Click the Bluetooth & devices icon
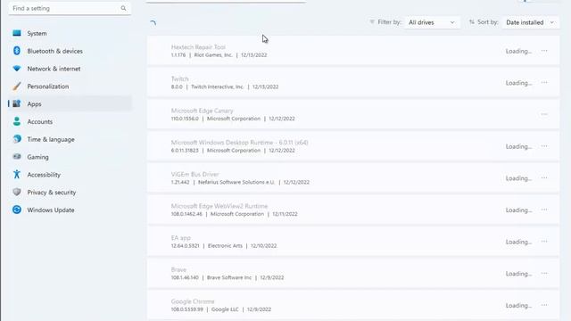The height and width of the screenshot is (321, 571). pos(17,51)
